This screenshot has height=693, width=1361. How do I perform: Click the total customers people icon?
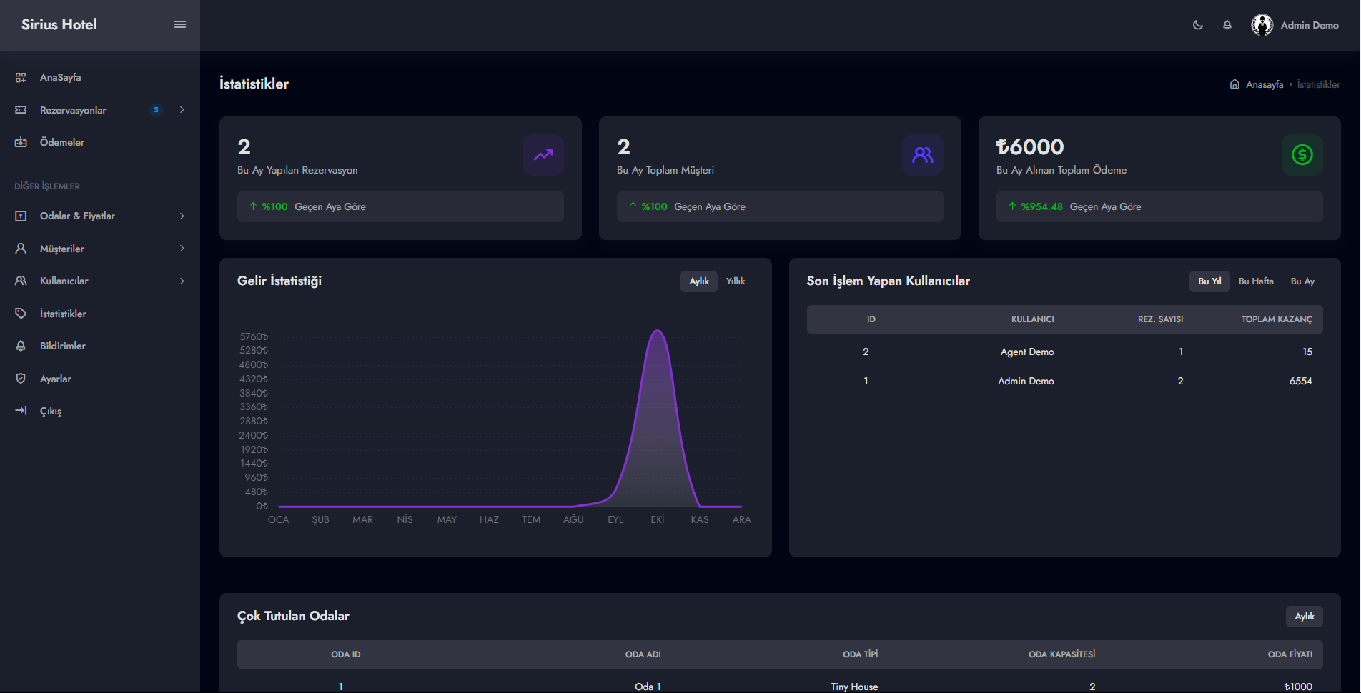[x=923, y=155]
